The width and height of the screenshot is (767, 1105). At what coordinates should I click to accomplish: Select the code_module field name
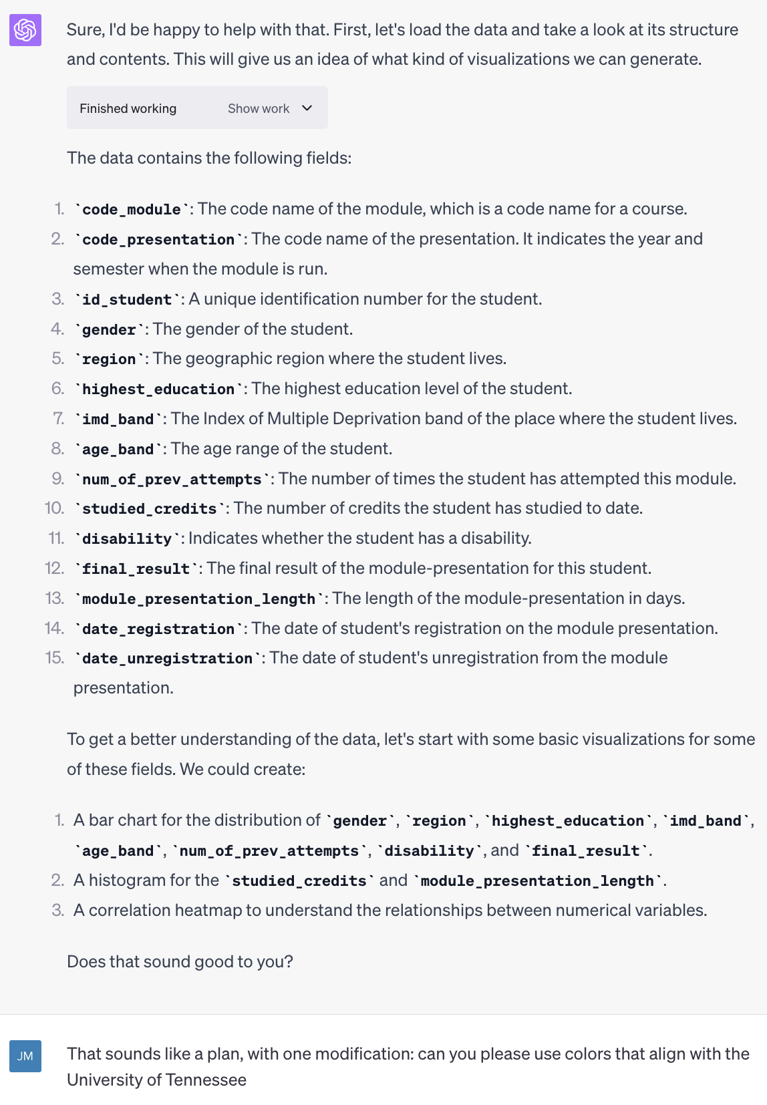(x=132, y=209)
